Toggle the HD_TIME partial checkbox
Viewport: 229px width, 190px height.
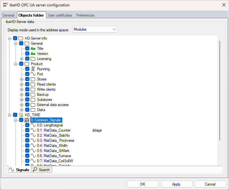coord(15,115)
